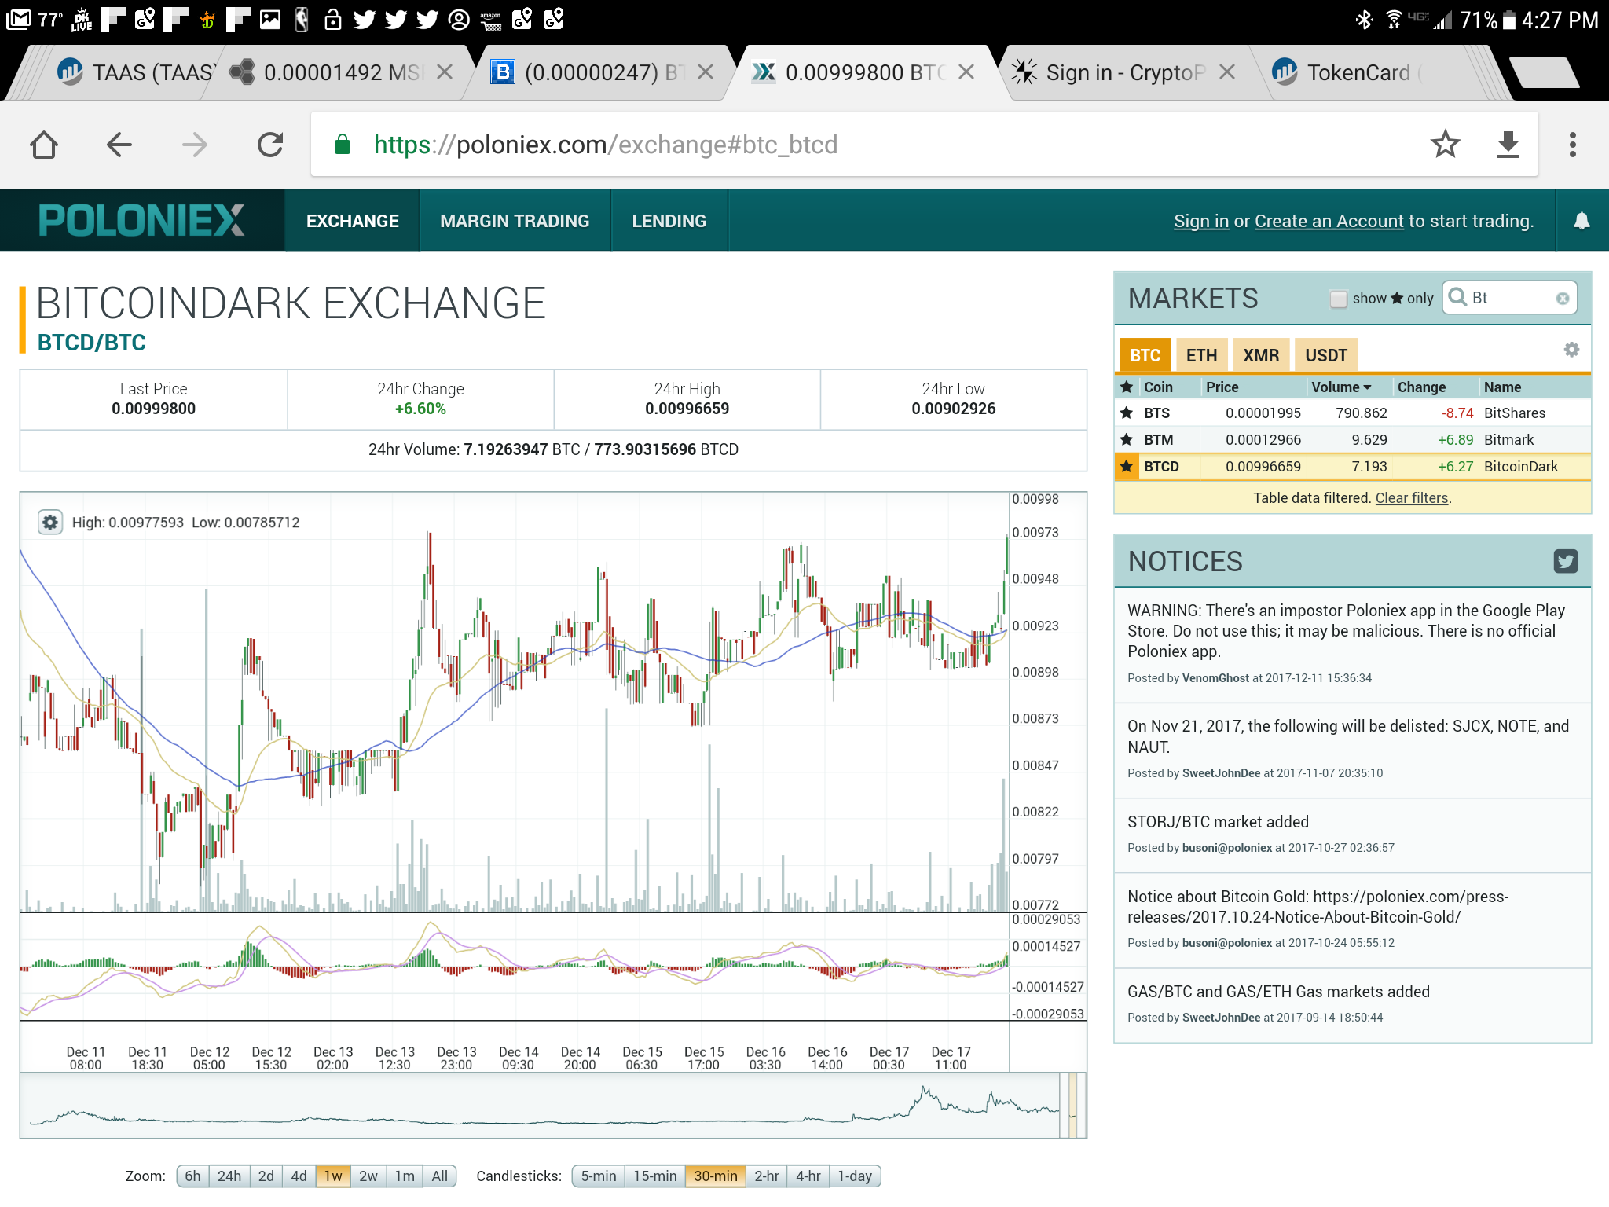Clear the market table filters

point(1411,498)
